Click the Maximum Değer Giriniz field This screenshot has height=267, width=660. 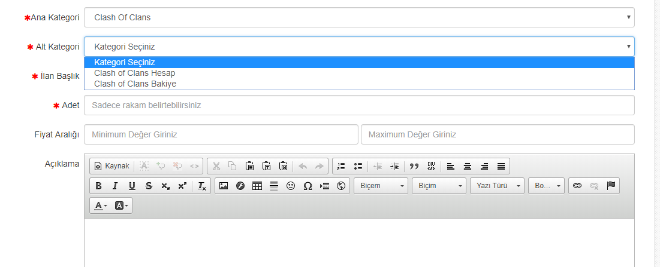pyautogui.click(x=498, y=134)
